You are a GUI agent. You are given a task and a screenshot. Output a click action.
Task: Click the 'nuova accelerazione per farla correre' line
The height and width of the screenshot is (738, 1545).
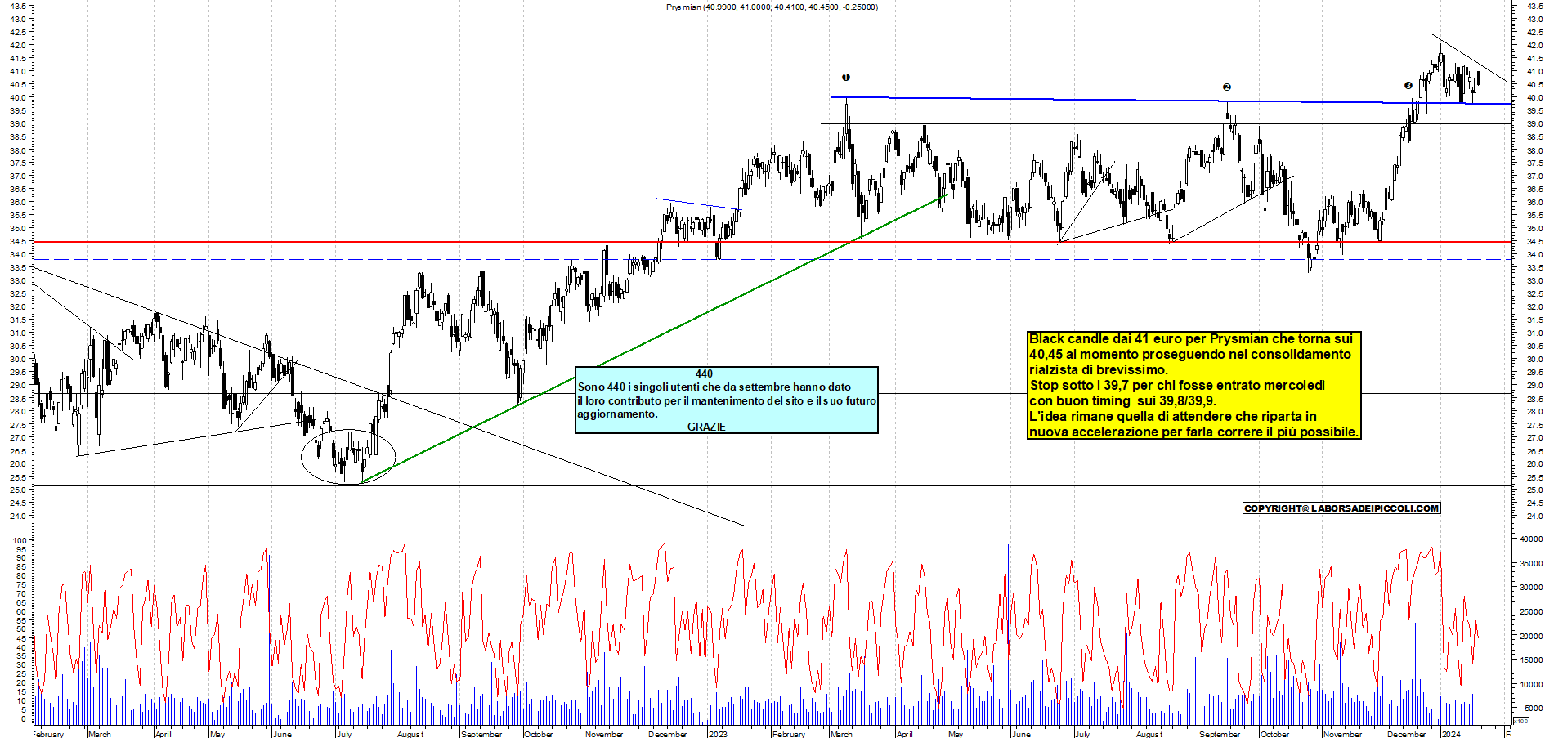1193,432
